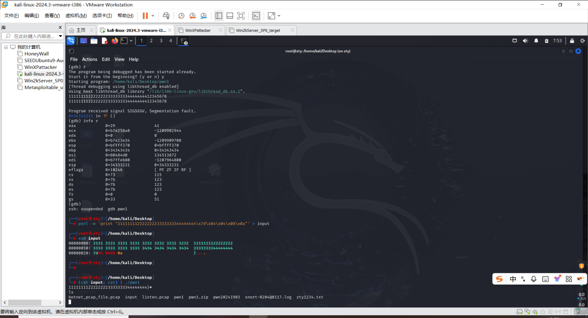Open the Sogou toolbox grid icon
Screen dimensions: 588x318
pyautogui.click(x=569, y=279)
